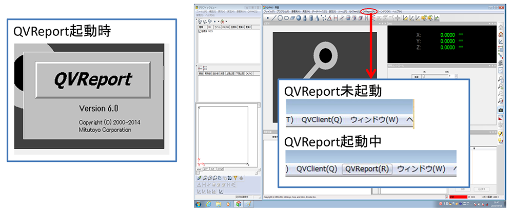Viewport: 513px width, 213px height.
Task: Click red status indicator in status bar
Action: click(x=458, y=197)
